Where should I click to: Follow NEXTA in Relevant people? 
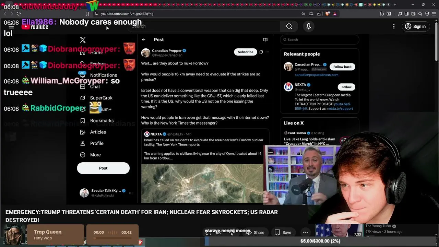(346, 87)
